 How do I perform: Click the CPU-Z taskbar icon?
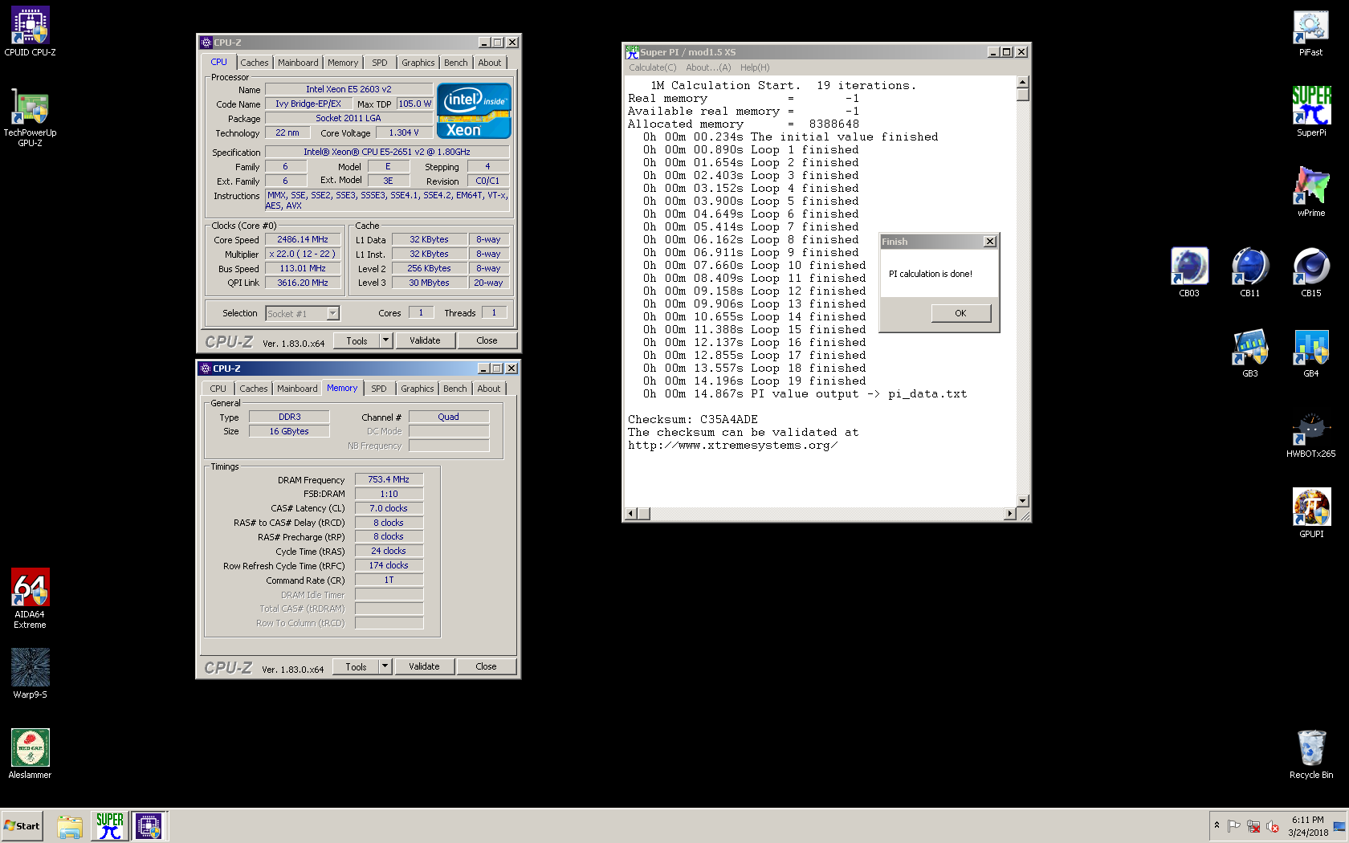[x=149, y=826]
